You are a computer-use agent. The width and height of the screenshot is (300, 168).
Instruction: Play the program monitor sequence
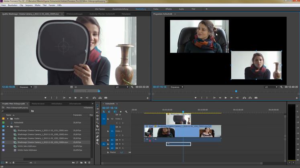[226, 98]
